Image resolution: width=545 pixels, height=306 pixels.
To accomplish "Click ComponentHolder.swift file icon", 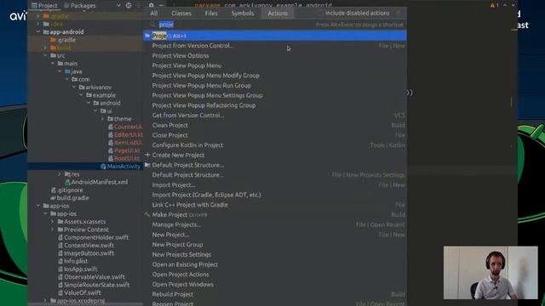I will click(60, 237).
